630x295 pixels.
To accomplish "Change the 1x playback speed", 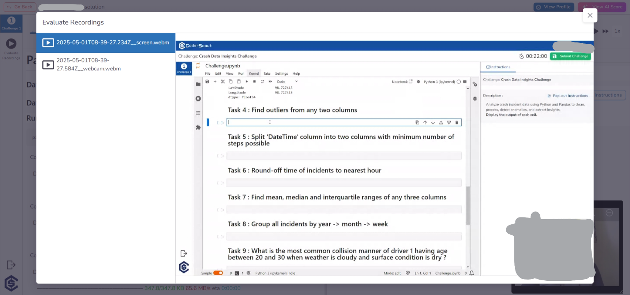I will tap(617, 31).
